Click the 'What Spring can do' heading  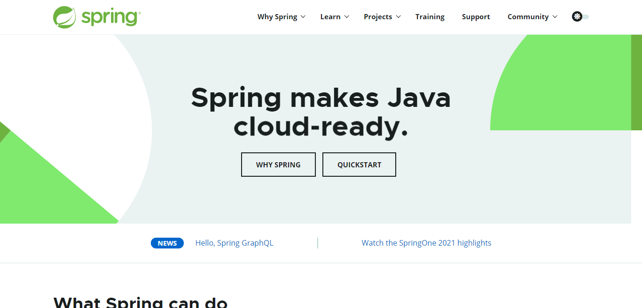pyautogui.click(x=141, y=302)
